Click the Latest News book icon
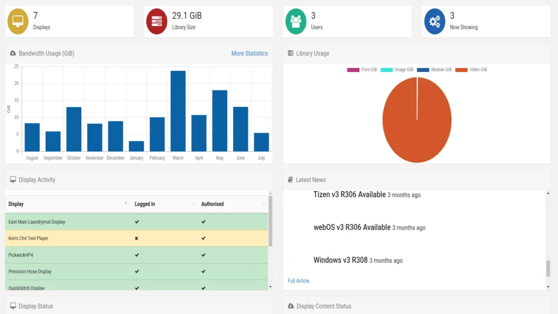This screenshot has height=314, width=558. pyautogui.click(x=290, y=179)
